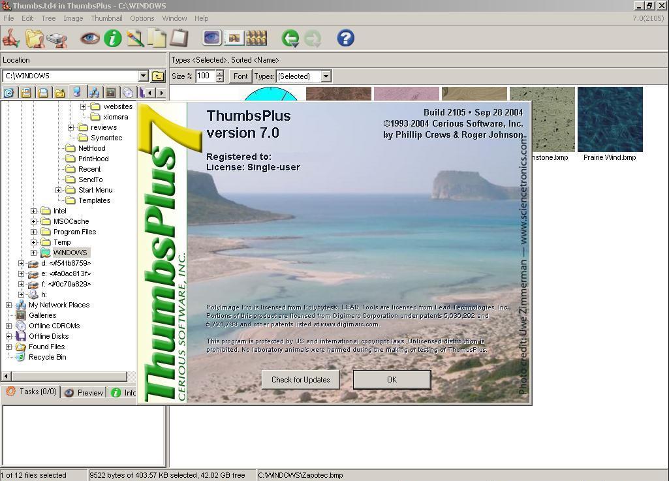Click the '1 of 12 files selected' status text
Screen dimensions: 669x481
click(33, 475)
